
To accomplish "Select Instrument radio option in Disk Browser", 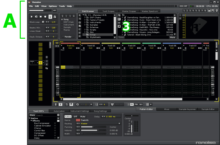I will coord(68,25).
